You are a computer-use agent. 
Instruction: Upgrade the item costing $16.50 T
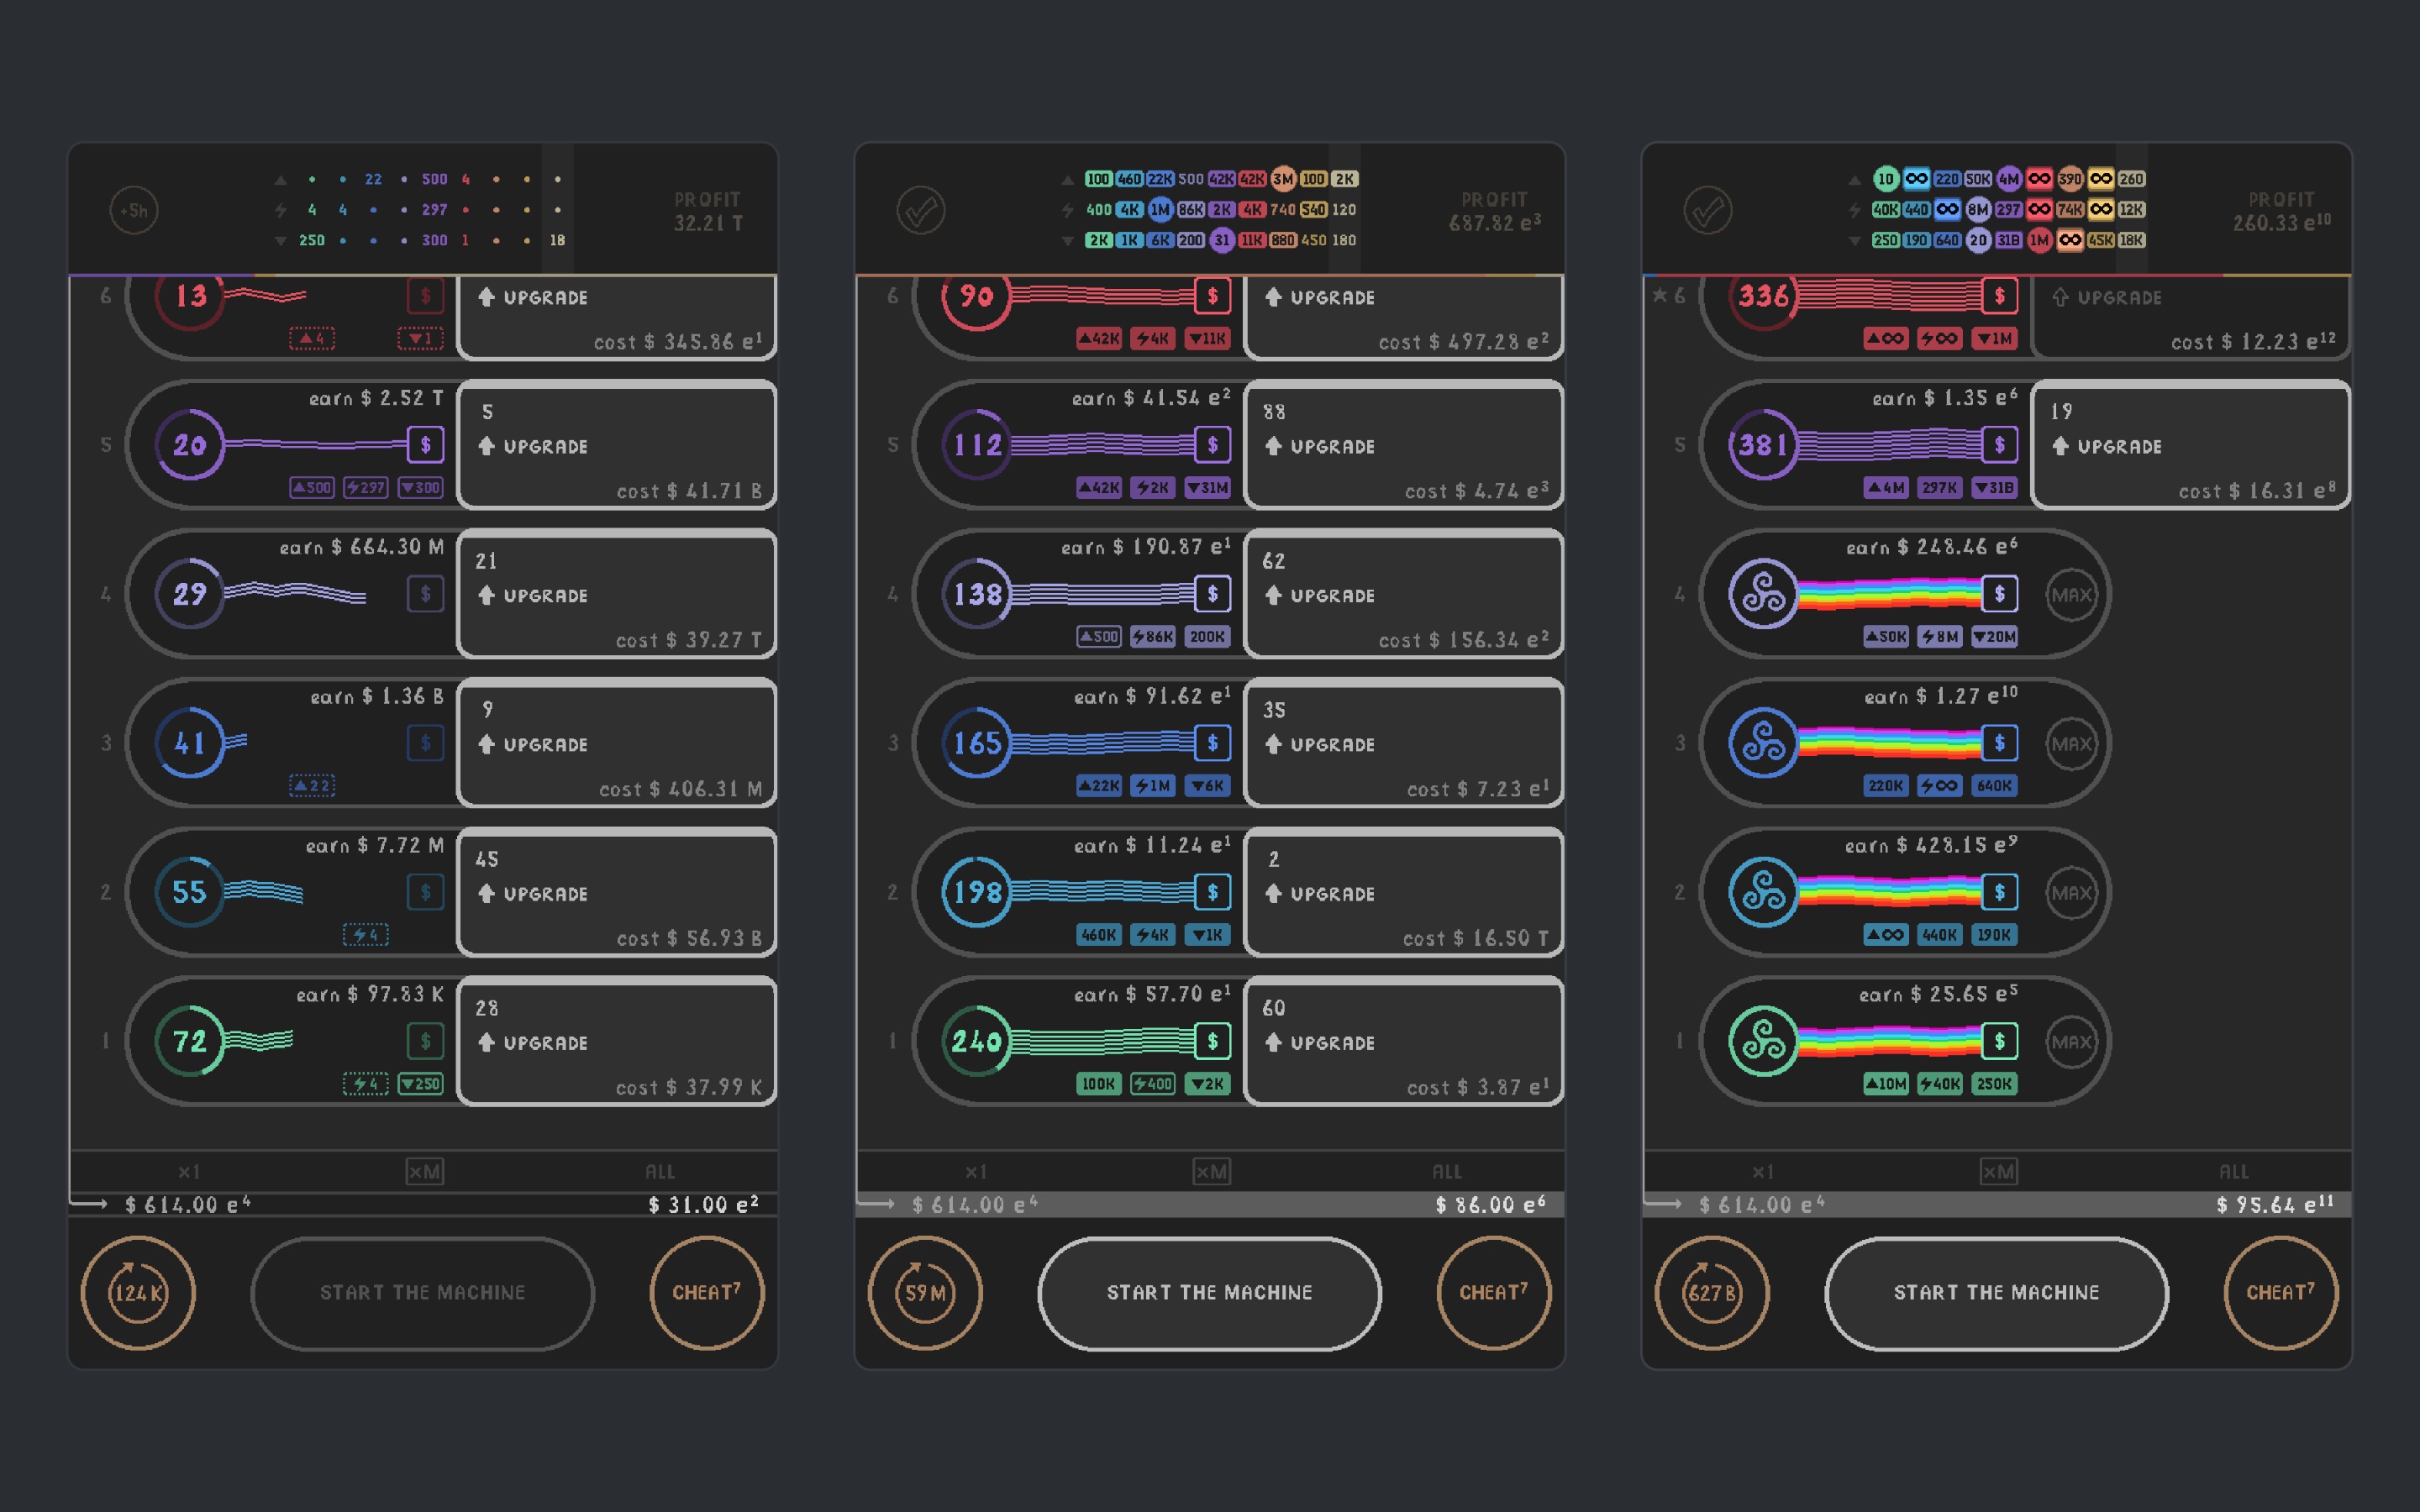[x=1404, y=892]
